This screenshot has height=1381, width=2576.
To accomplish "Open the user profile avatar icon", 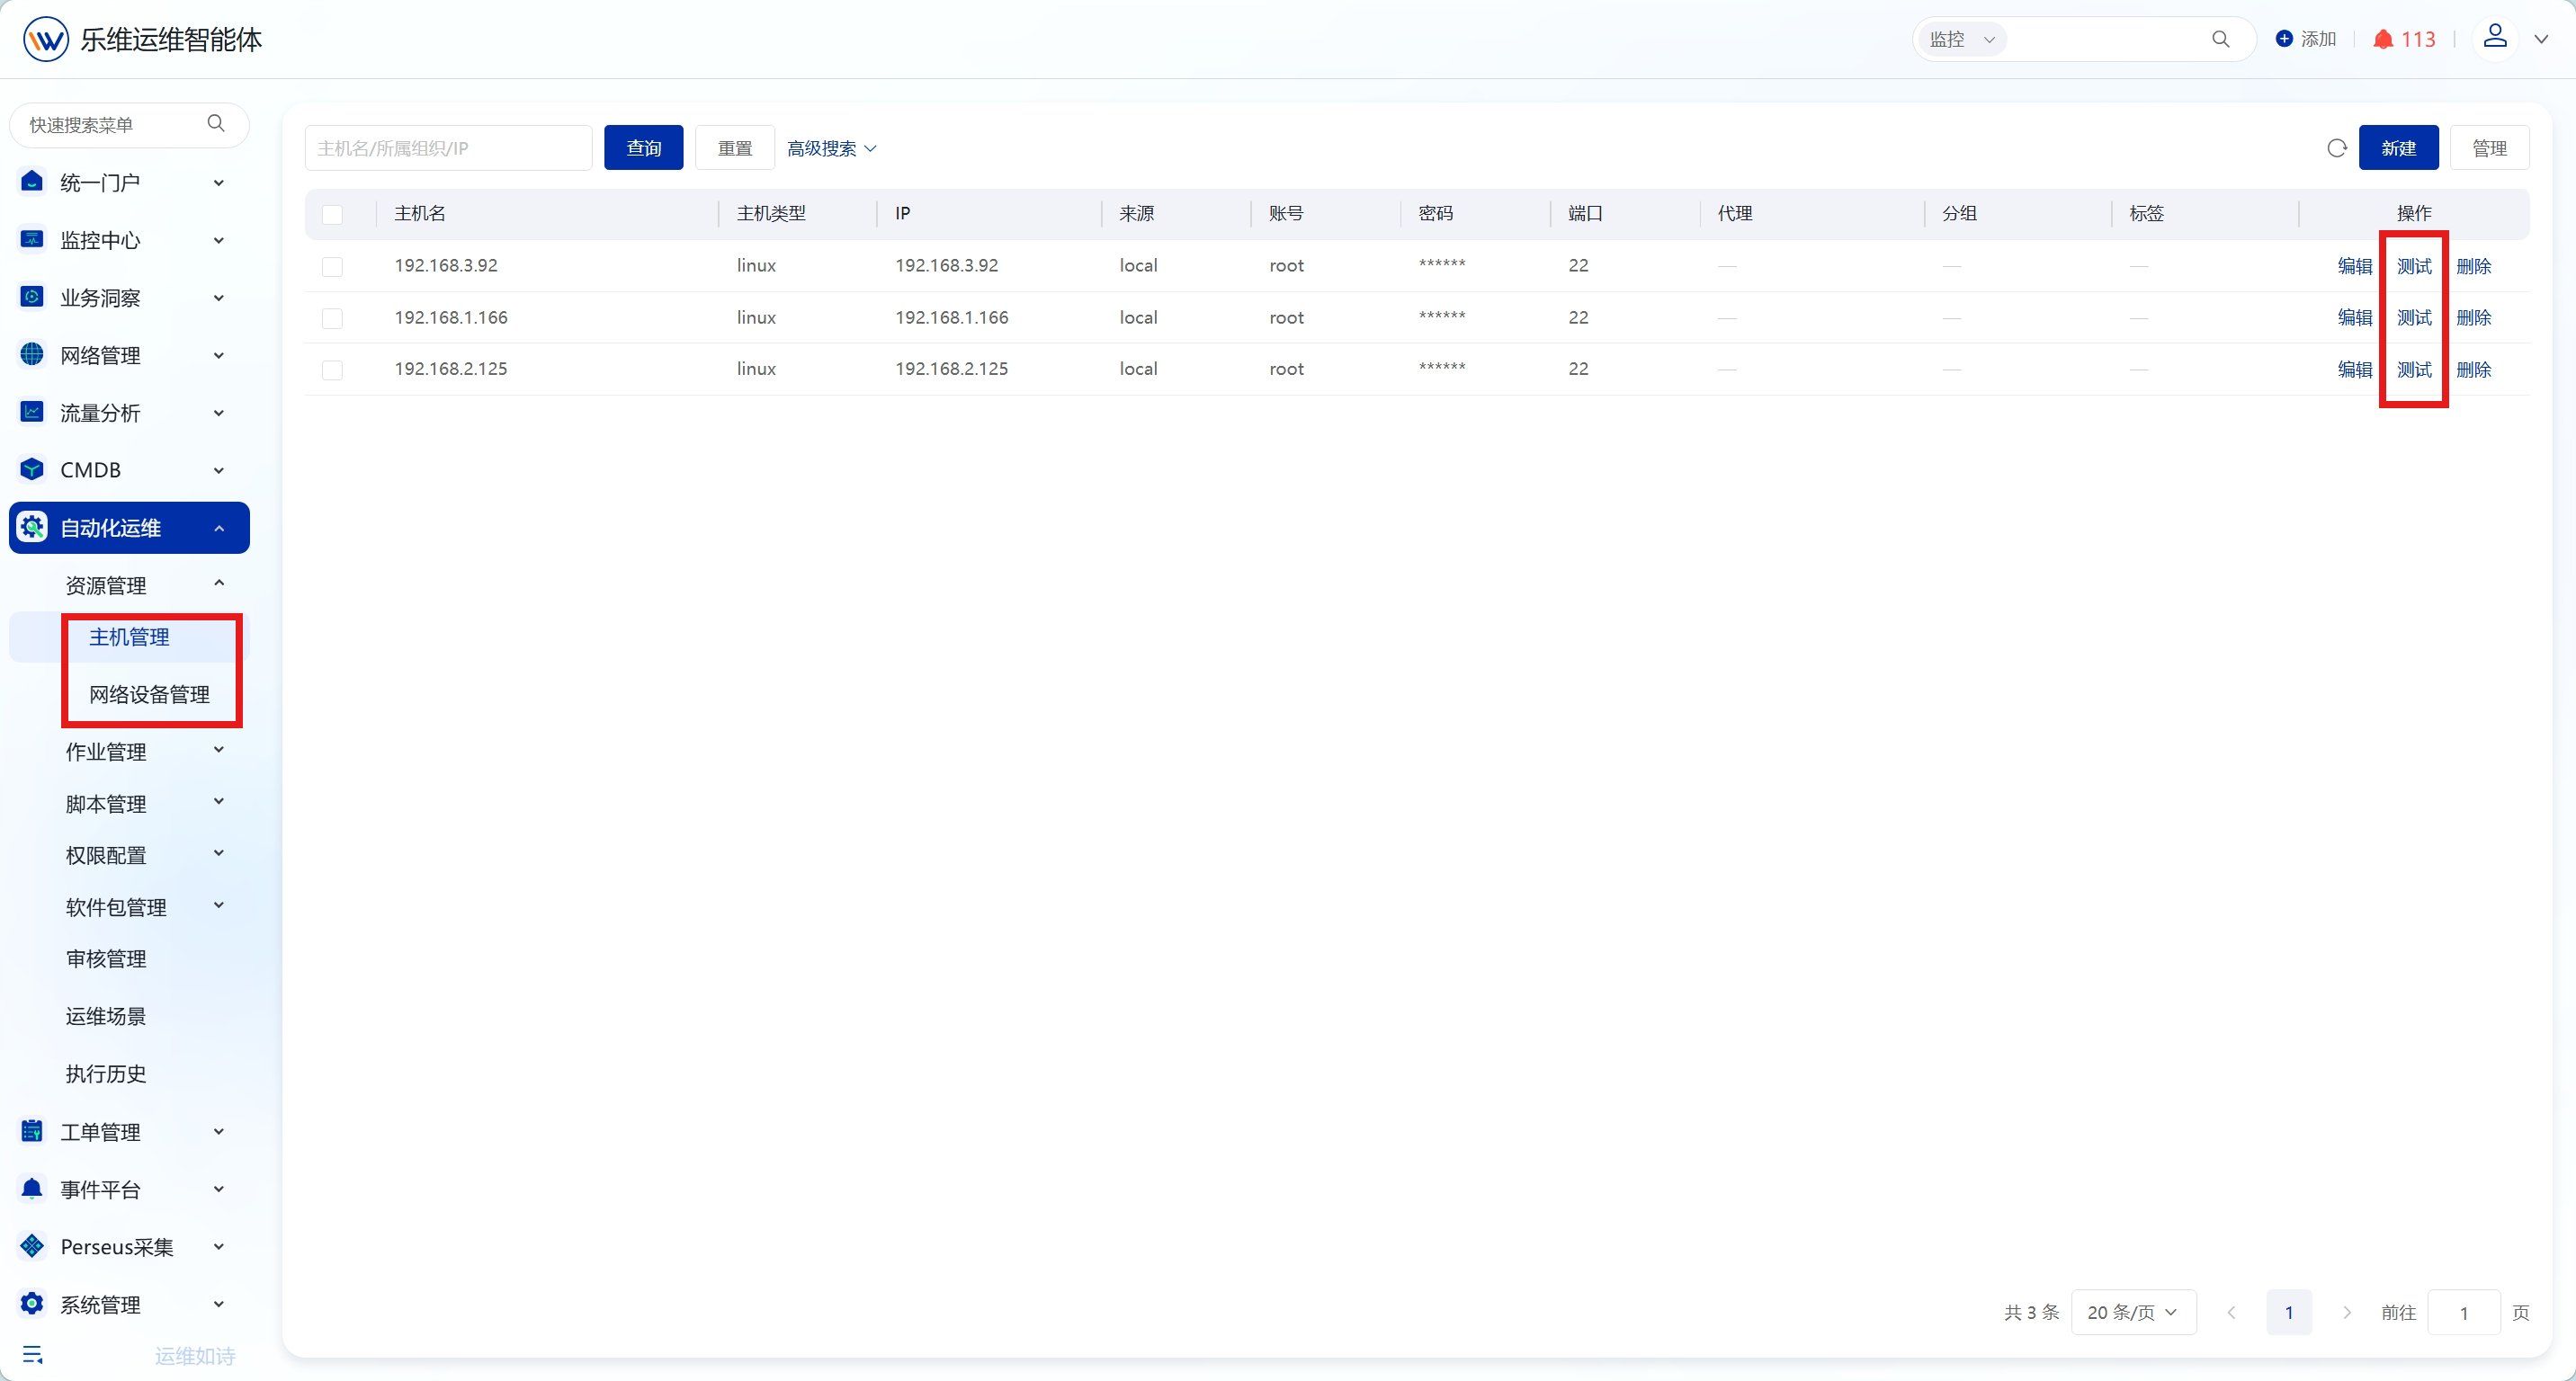I will 2495,38.
